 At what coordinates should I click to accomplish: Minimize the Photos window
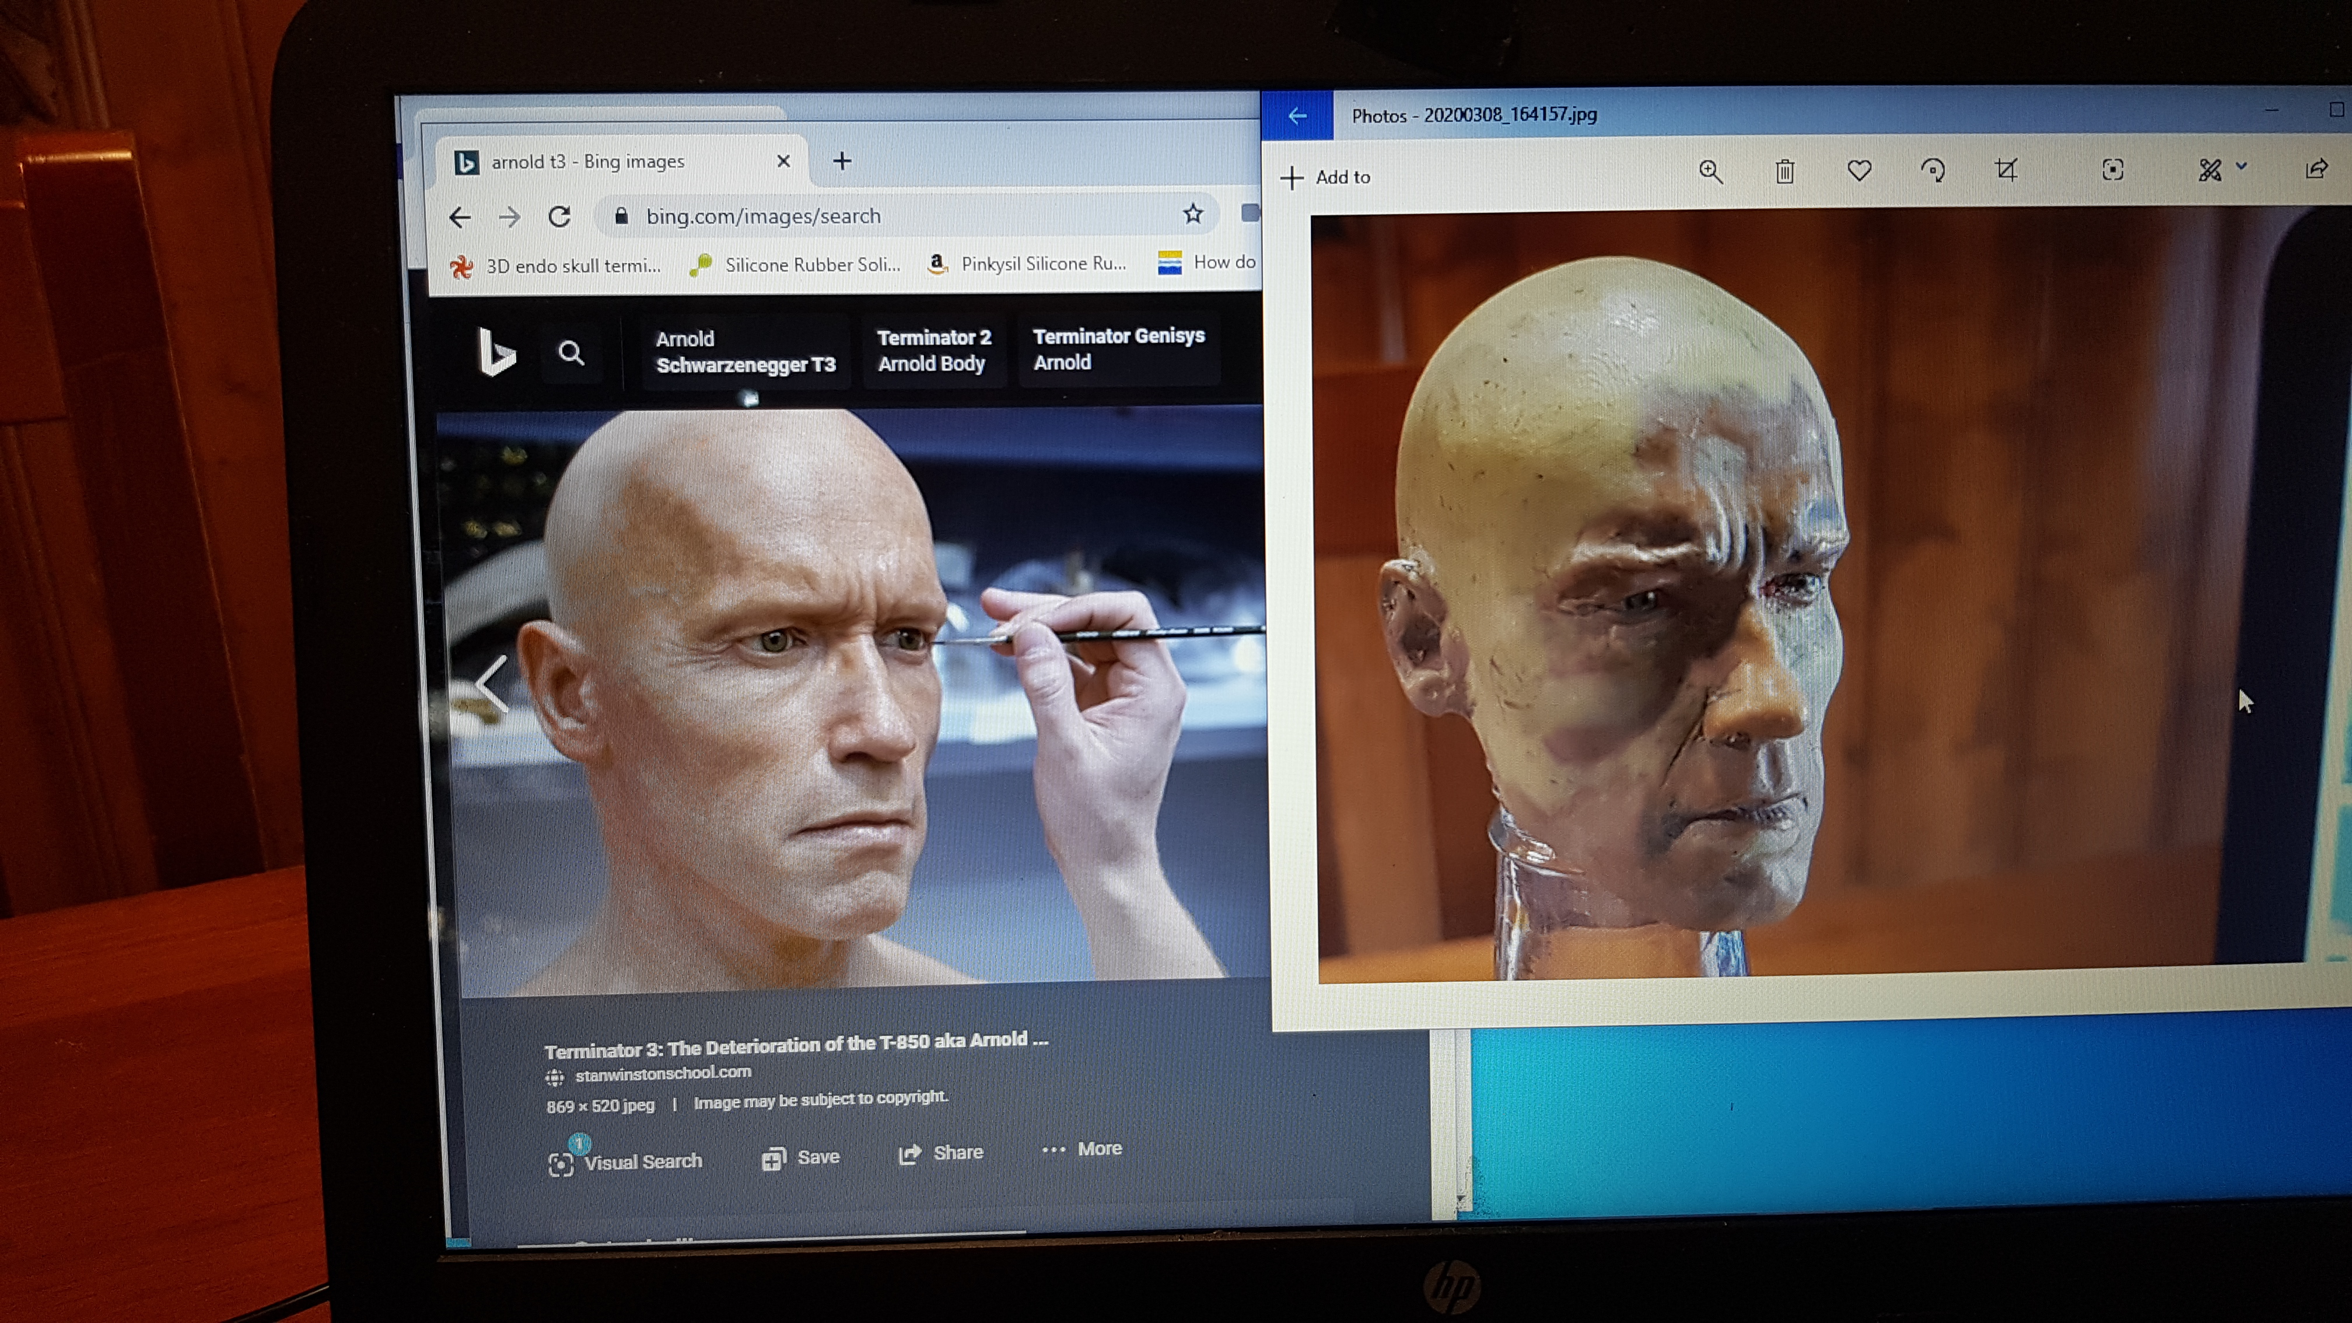[2271, 110]
